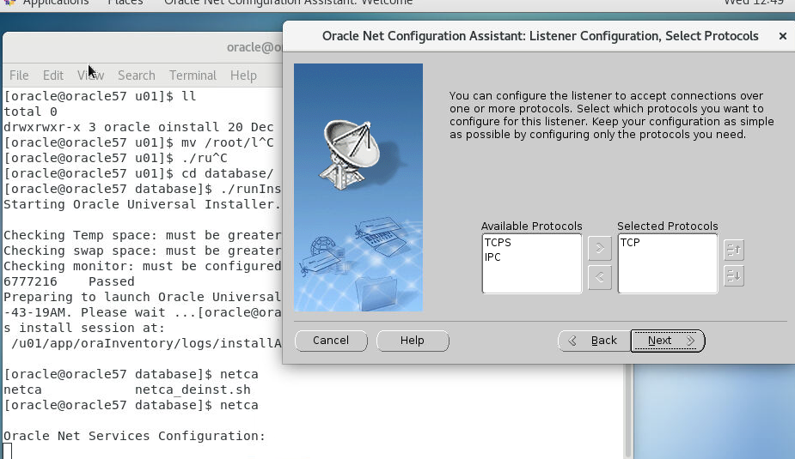This screenshot has width=795, height=459.
Task: Remove protocol using the left arrow button
Action: pos(599,277)
